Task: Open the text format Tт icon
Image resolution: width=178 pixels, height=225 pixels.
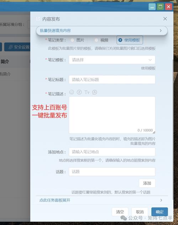Action: pos(87,92)
